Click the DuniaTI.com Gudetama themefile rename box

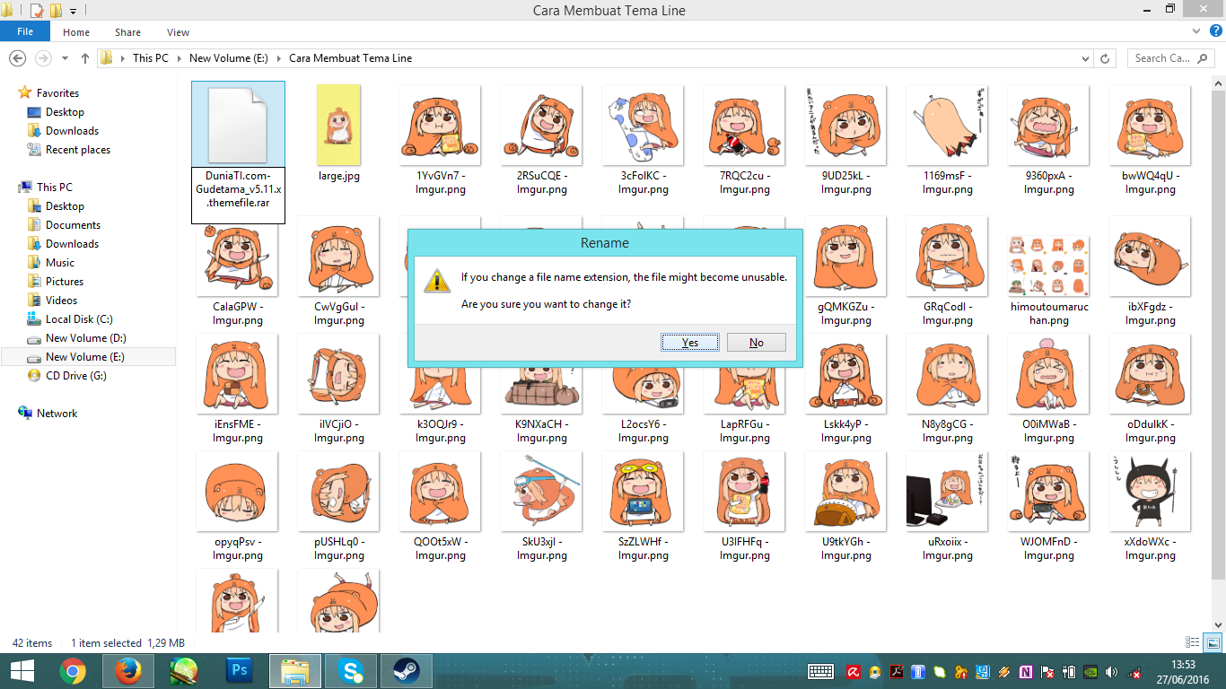pos(239,195)
